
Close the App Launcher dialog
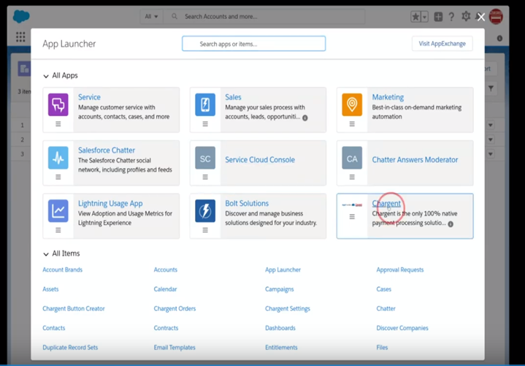click(480, 17)
